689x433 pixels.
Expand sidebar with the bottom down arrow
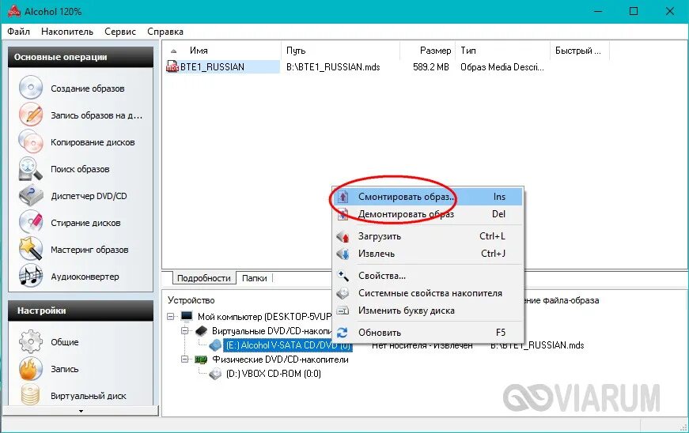[81, 411]
